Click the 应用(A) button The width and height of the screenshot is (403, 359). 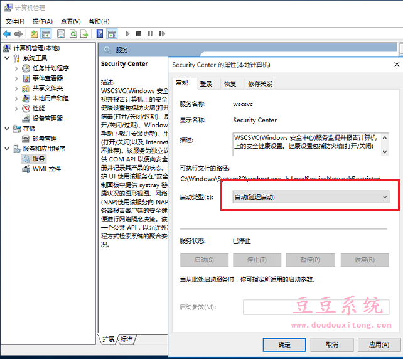pos(379,345)
